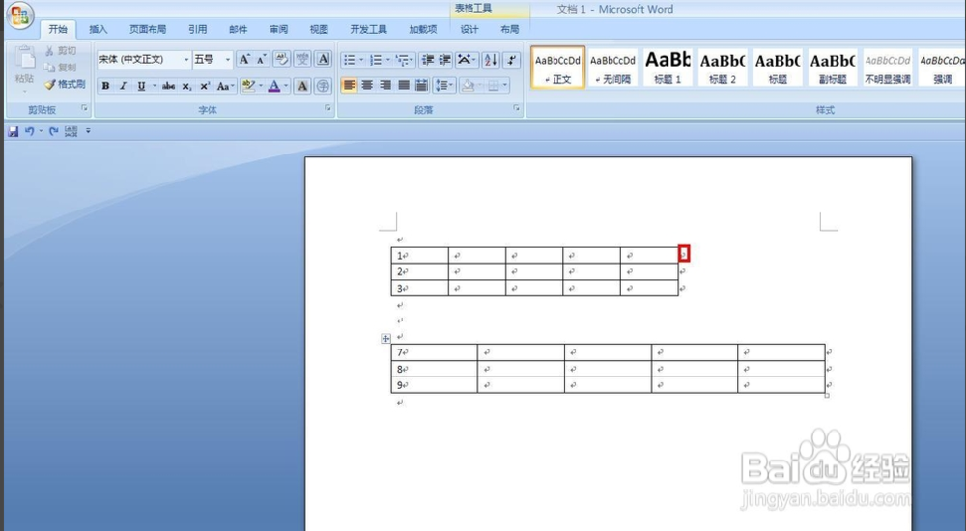Click the Subscript icon
Viewport: 966px width, 531px height.
pos(186,86)
